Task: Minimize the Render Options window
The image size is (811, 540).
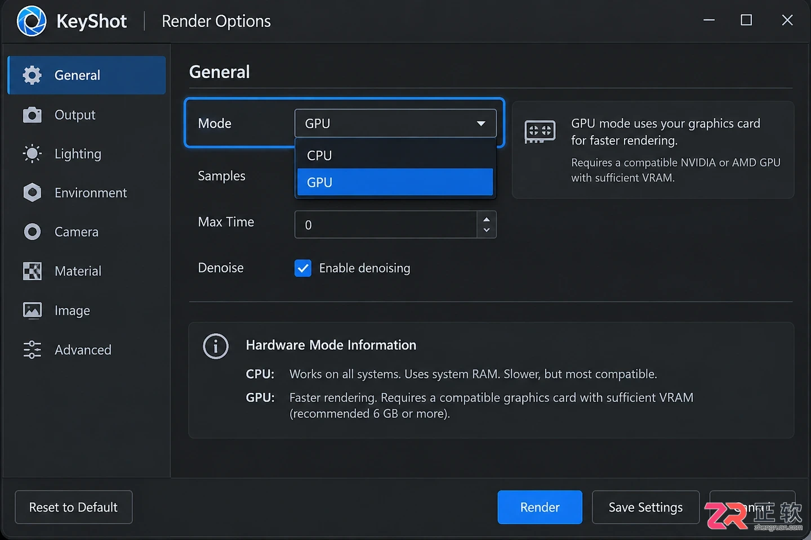Action: [x=709, y=20]
